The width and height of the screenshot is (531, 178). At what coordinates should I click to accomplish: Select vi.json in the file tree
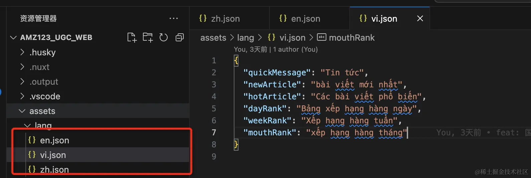click(98, 155)
